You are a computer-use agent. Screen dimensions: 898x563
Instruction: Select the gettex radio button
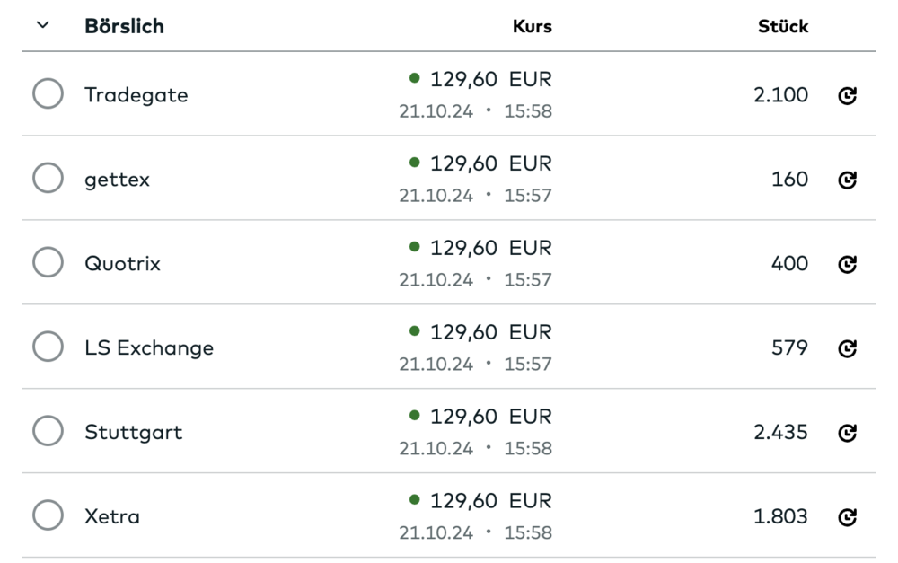tap(48, 178)
